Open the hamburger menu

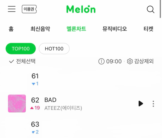12,9
